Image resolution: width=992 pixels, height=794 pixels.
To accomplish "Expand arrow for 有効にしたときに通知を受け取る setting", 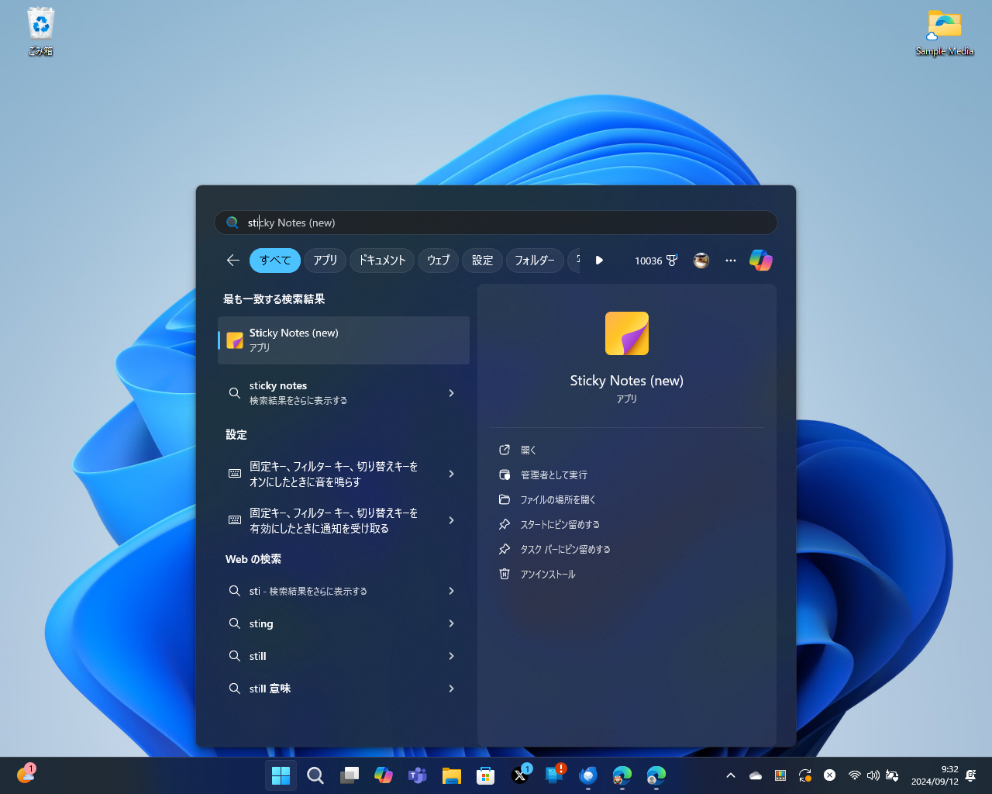I will [451, 520].
